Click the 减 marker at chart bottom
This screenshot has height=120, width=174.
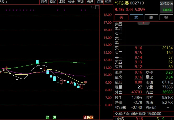click(54, 117)
